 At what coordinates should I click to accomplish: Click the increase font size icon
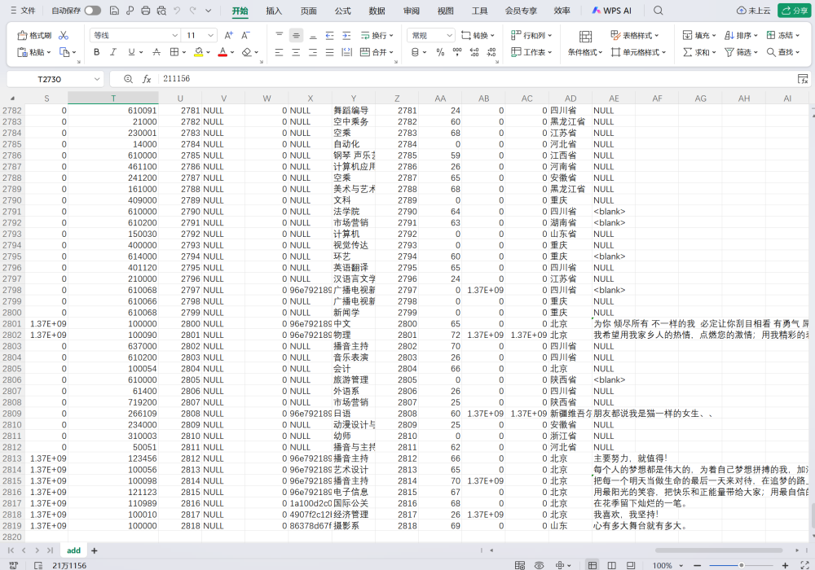point(228,36)
